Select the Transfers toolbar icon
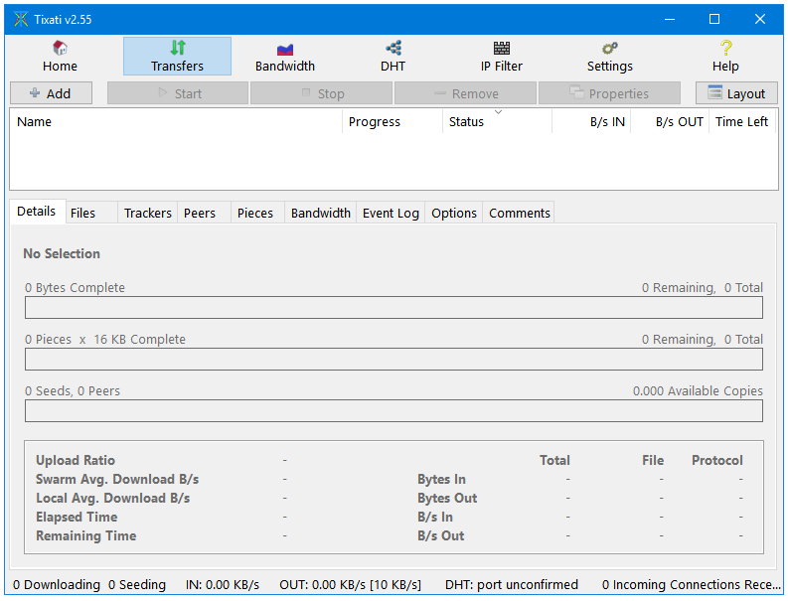 pyautogui.click(x=177, y=57)
